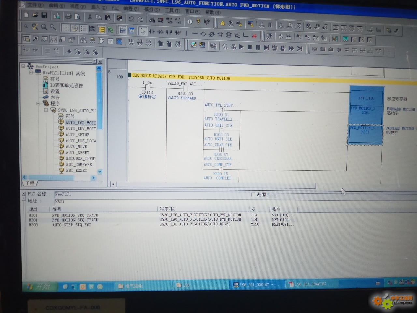
Task: Click the About info icon
Action: pos(190,22)
